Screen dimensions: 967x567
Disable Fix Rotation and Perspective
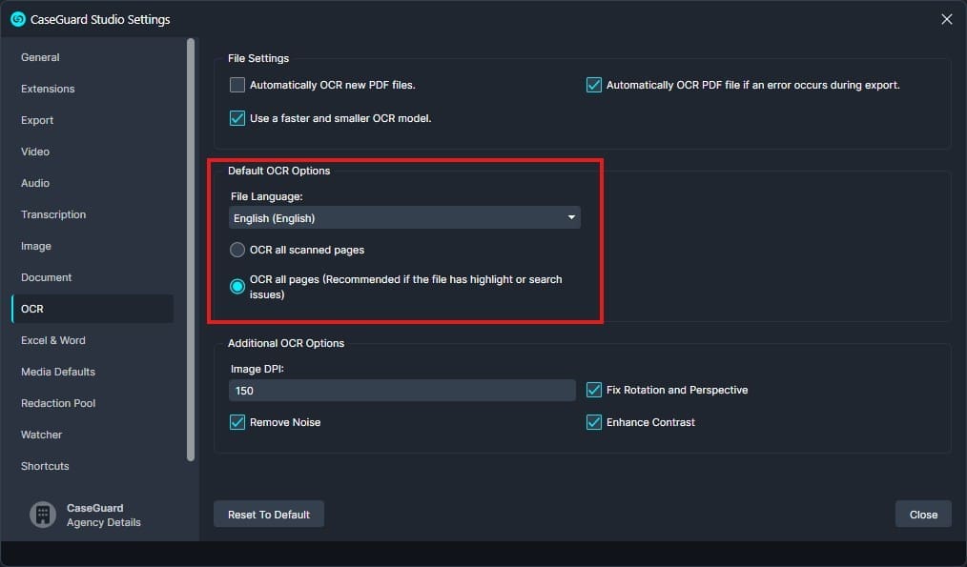[x=595, y=390]
